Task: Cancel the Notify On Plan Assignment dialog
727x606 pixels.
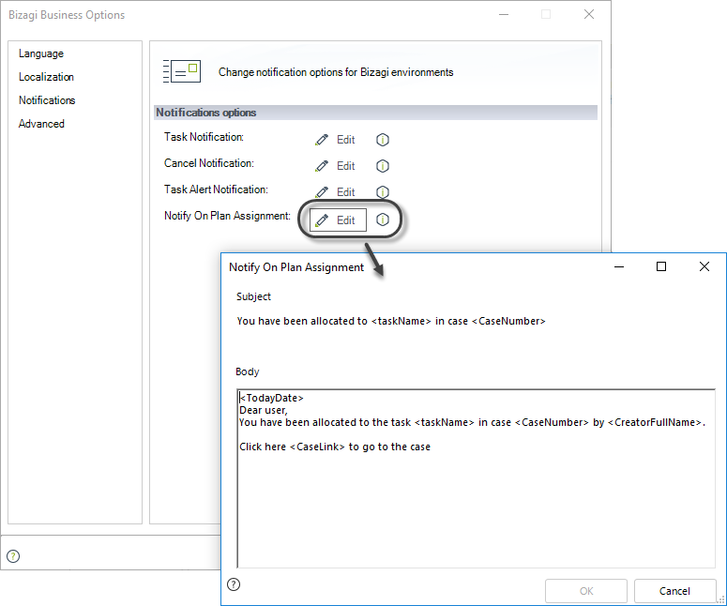Action: click(x=675, y=591)
